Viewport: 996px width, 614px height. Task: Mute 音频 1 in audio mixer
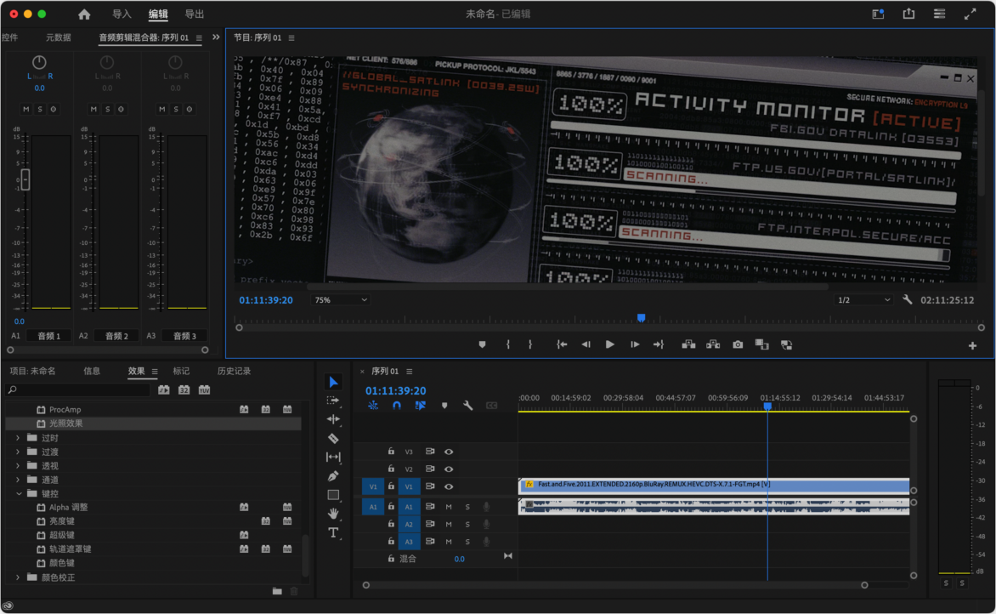[26, 110]
